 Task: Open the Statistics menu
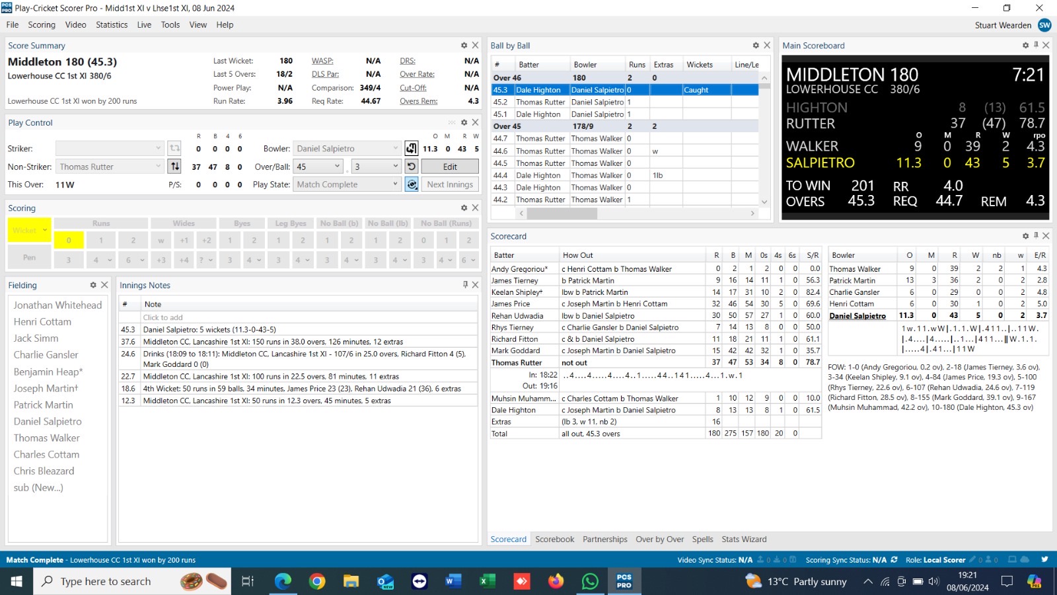112,25
